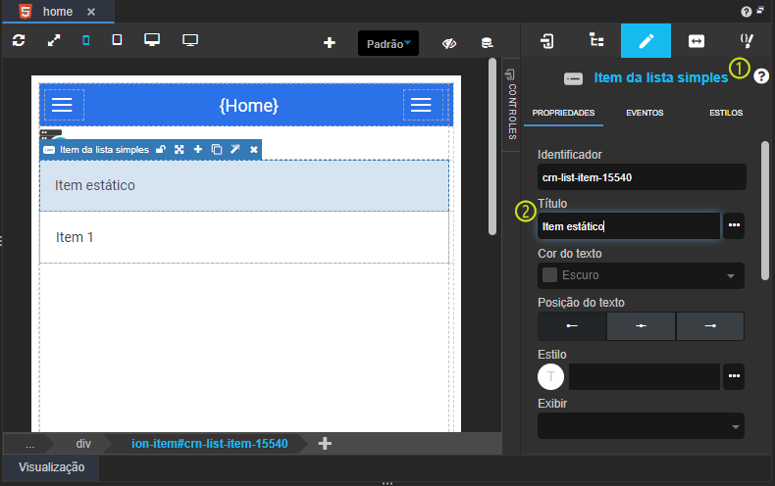Click the plus icon beside Padrão dropdown
Screen dimensions: 775x486
330,43
